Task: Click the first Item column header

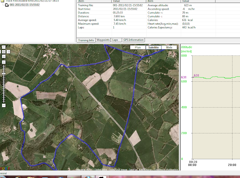Action: (x=94, y=1)
